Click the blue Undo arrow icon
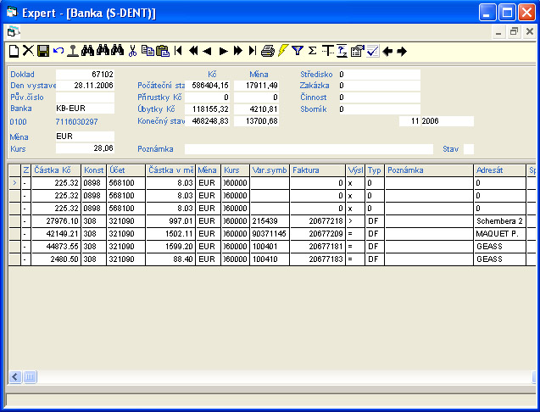The image size is (540, 412). coord(58,51)
